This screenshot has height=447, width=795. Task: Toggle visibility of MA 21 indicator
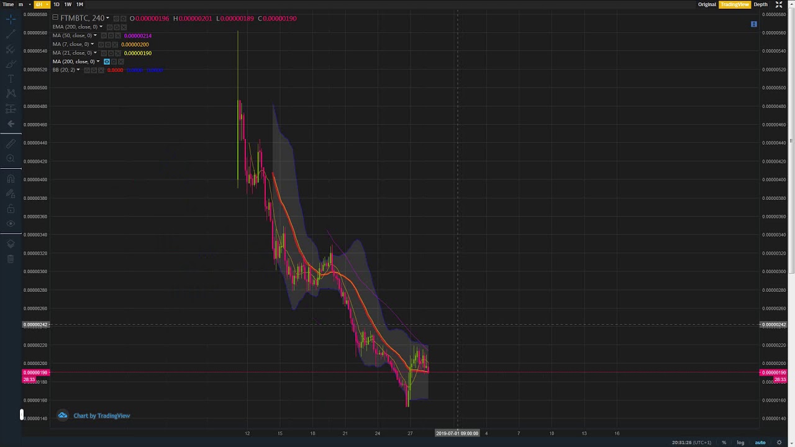pyautogui.click(x=104, y=53)
